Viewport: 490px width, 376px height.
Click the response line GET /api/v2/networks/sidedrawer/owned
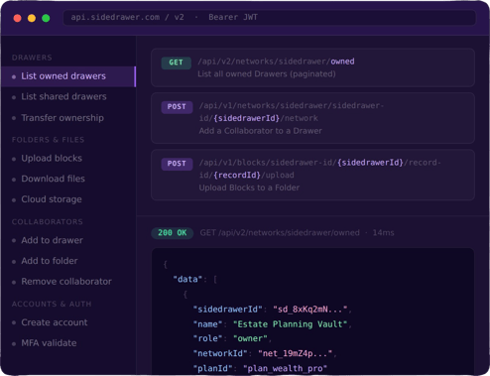coord(280,233)
